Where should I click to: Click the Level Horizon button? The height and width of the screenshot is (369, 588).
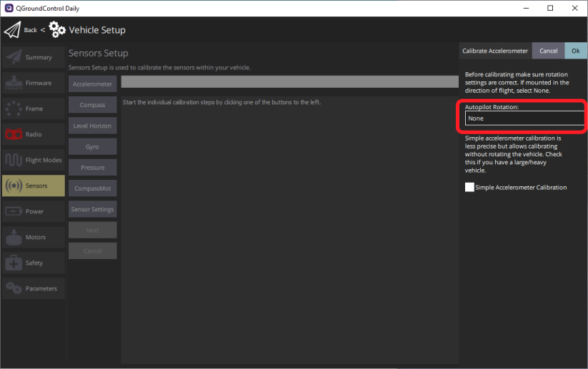[93, 126]
